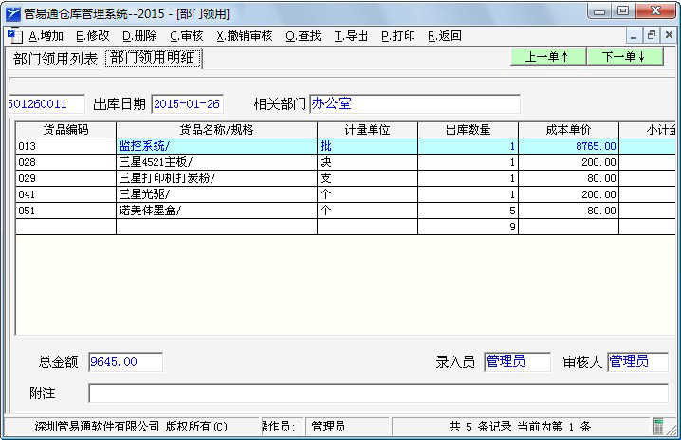
Task: Open Q.查找 search menu
Action: (303, 36)
